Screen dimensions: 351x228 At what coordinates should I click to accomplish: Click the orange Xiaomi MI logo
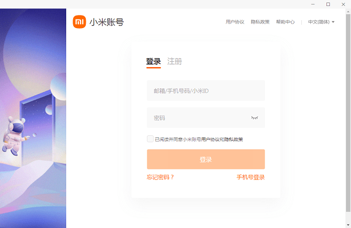click(x=80, y=22)
